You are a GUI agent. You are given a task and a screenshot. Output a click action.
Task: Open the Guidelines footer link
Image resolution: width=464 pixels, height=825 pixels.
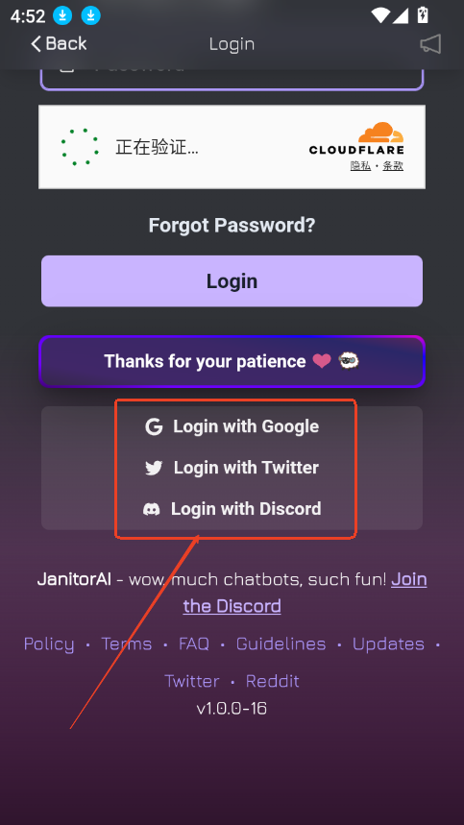[x=281, y=644]
